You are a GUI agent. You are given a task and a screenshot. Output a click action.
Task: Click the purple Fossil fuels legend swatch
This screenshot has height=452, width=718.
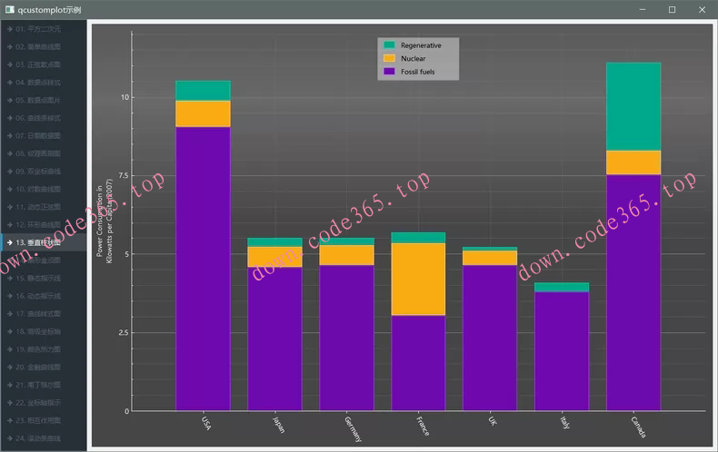pyautogui.click(x=389, y=72)
